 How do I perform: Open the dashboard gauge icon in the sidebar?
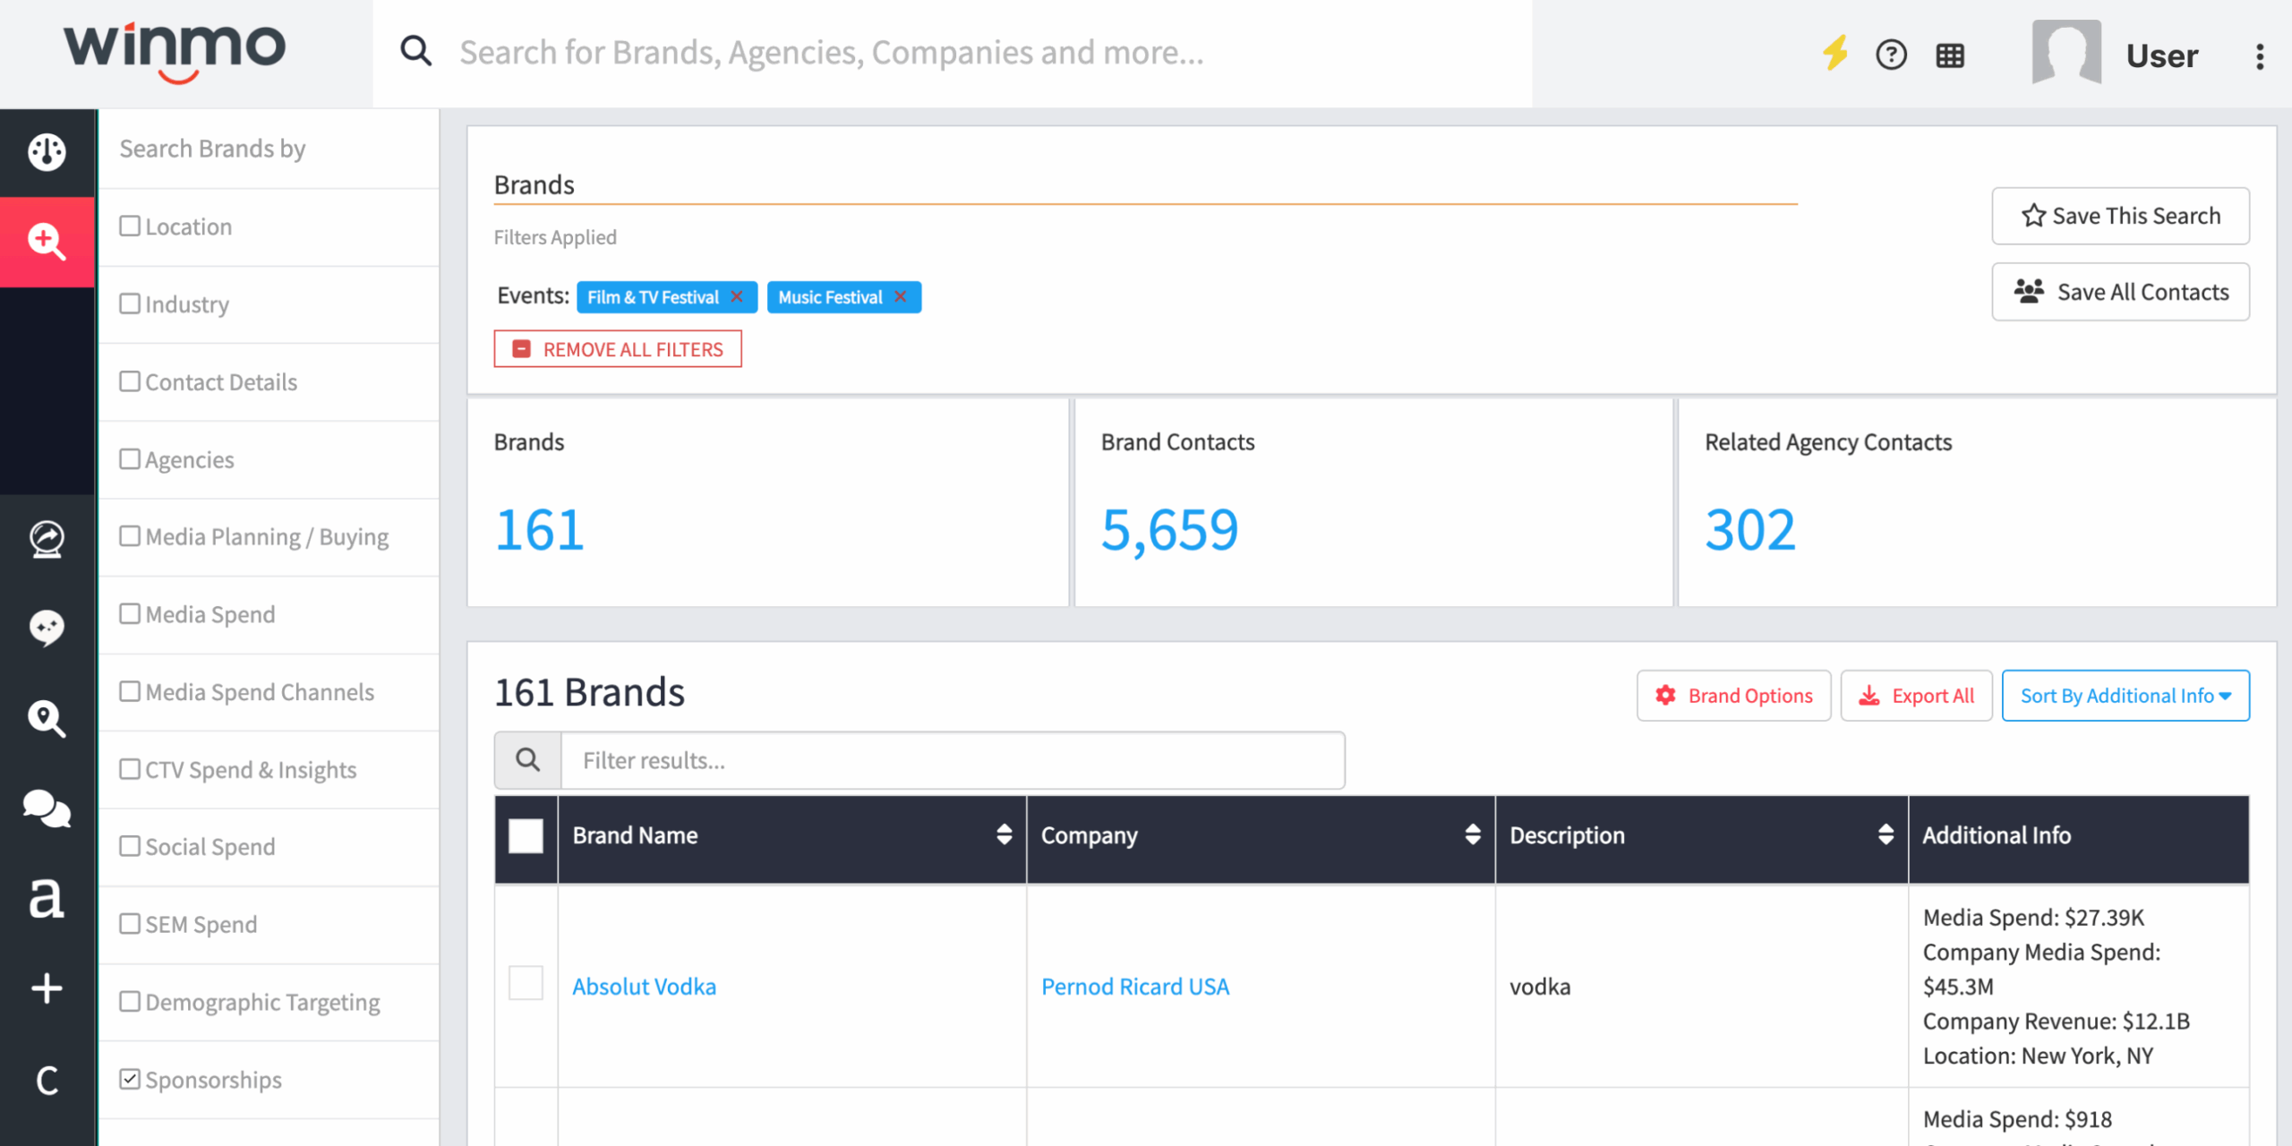[47, 151]
